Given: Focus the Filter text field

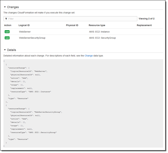Looking at the screenshot, I should 71,19.
